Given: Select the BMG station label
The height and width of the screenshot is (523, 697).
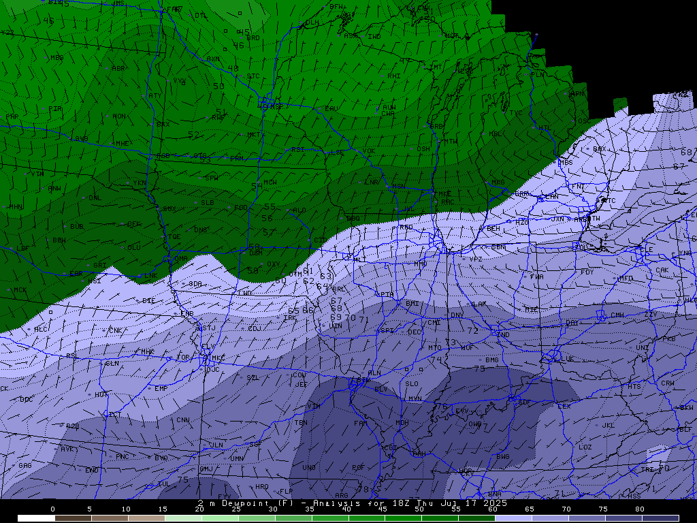Looking at the screenshot, I should 492,360.
